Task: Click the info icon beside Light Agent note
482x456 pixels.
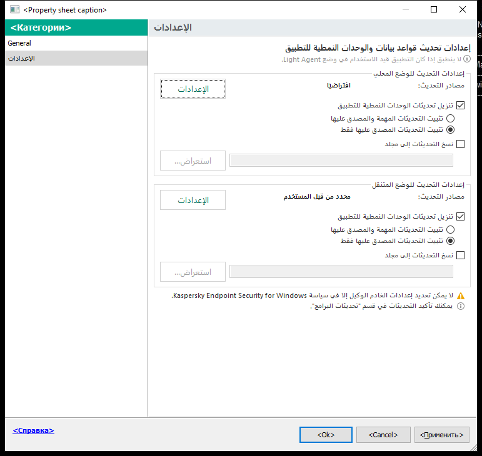Action: [466, 59]
